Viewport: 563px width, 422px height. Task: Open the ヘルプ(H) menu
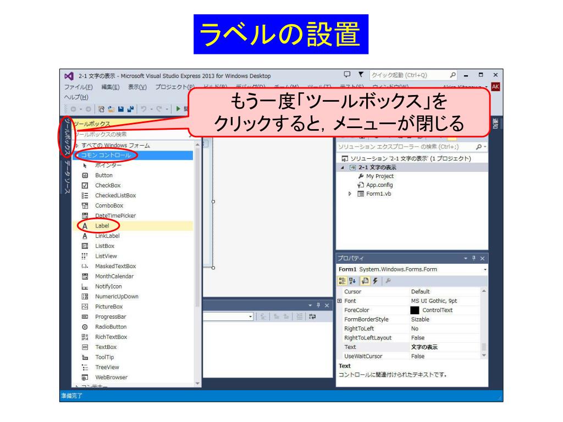tap(76, 97)
